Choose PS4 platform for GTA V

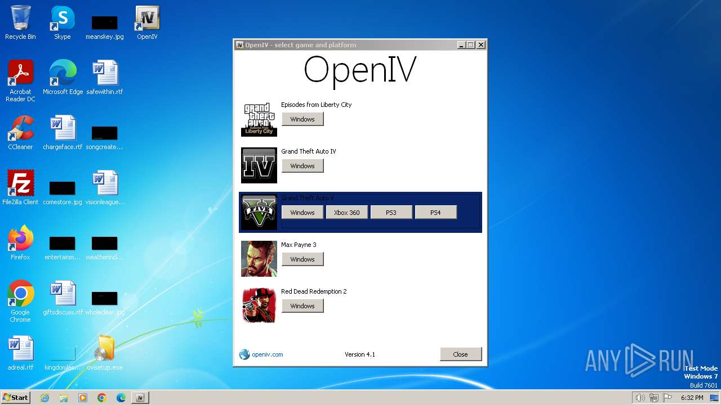(x=435, y=213)
